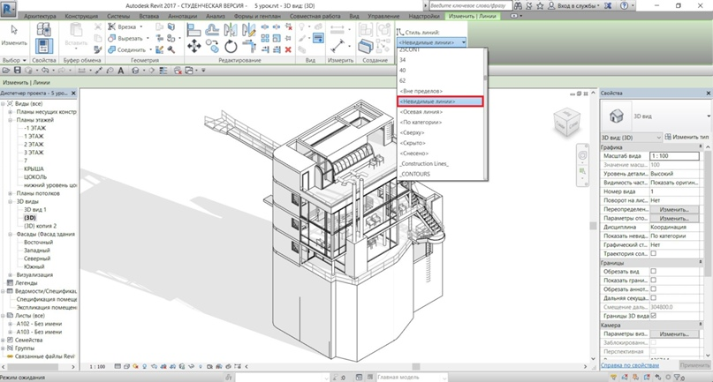Screen dimensions: 713x382
Task: Click Изменить... button for Переопределен...
Action: tap(674, 209)
